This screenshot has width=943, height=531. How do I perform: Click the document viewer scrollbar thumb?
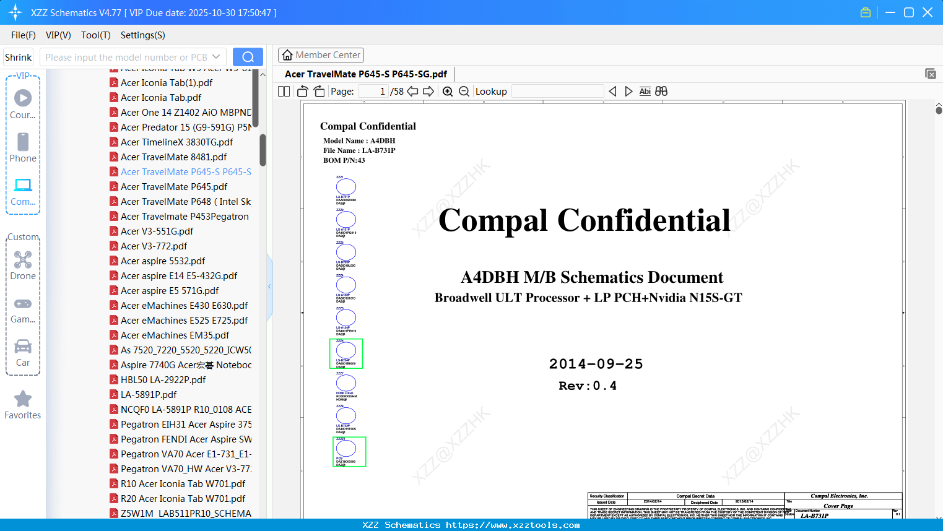939,110
